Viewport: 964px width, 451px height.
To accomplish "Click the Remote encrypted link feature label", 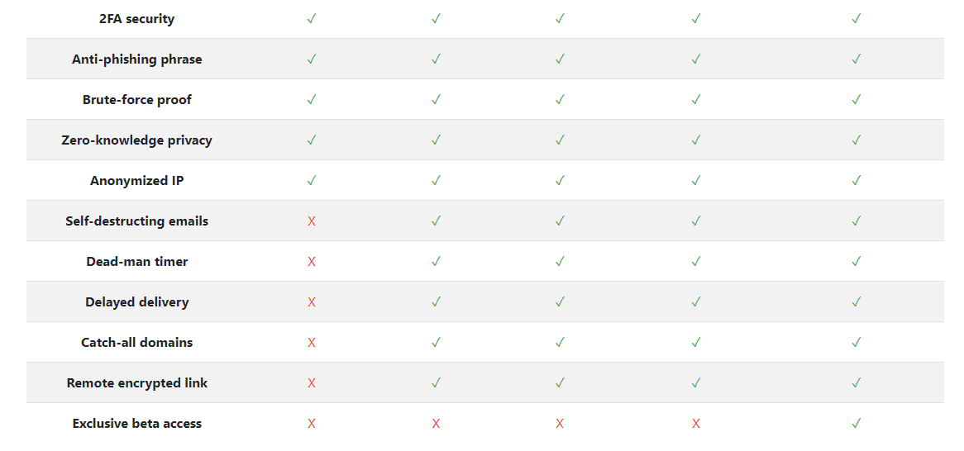I will [137, 383].
